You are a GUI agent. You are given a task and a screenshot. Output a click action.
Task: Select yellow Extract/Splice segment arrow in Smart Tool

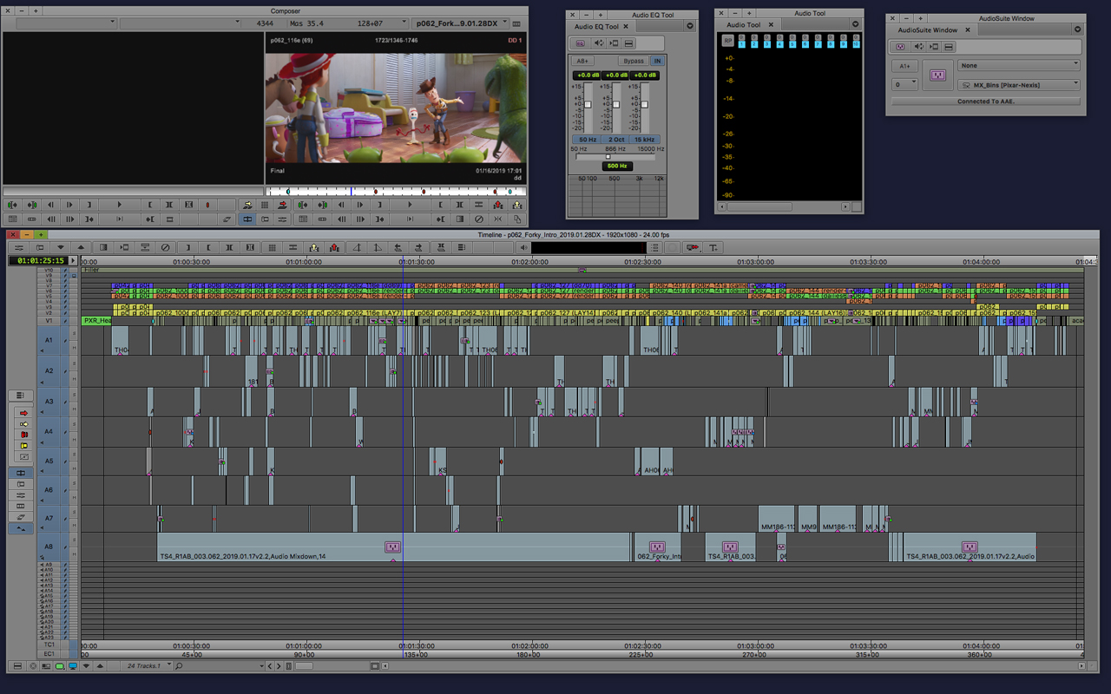23,424
